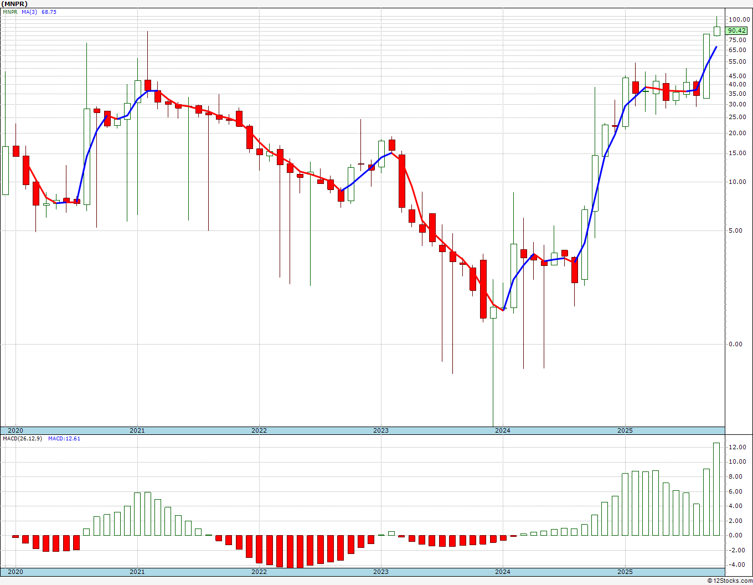Click 2025 on the MACD time axis
The height and width of the screenshot is (585, 753).
[625, 572]
